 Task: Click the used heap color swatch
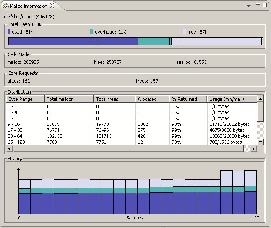[x=9, y=32]
